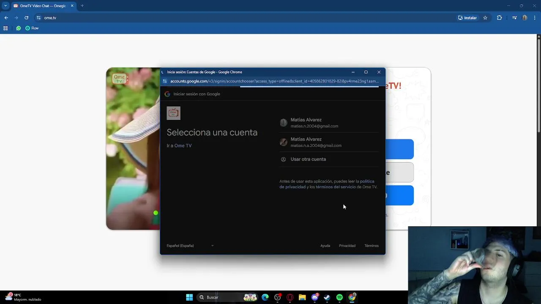Open the Chrome profile avatar
The height and width of the screenshot is (304, 541).
tap(525, 18)
